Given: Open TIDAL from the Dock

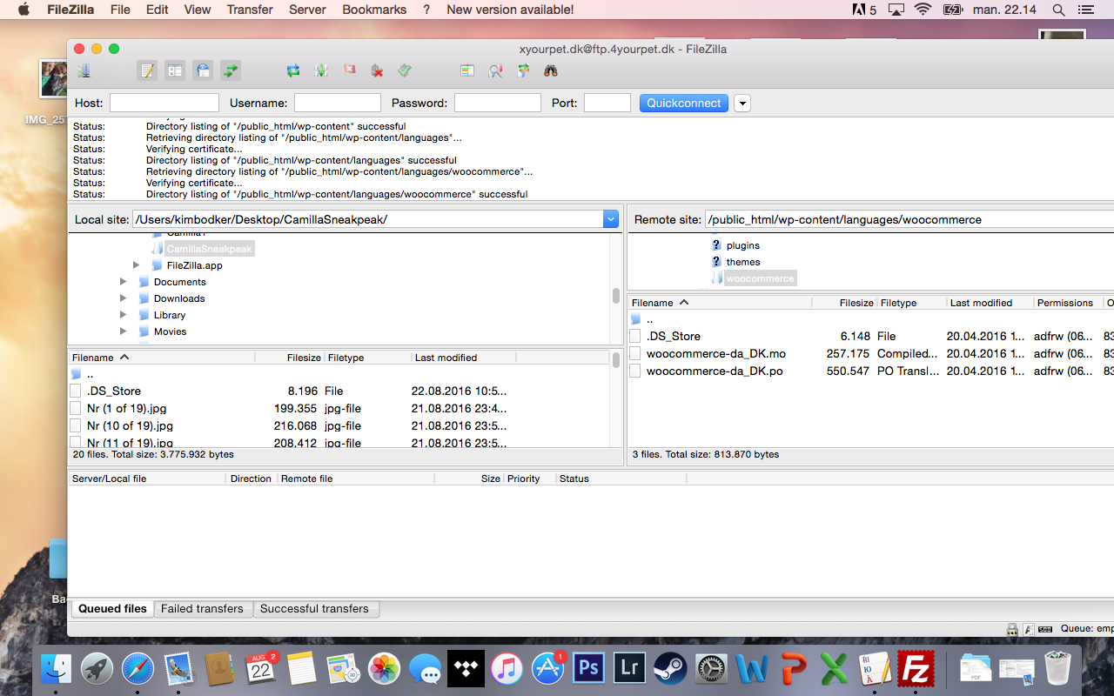Looking at the screenshot, I should pyautogui.click(x=466, y=668).
